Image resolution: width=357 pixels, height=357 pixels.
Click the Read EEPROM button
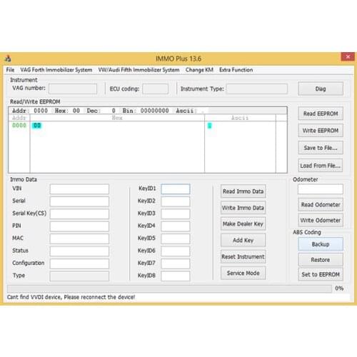point(321,114)
